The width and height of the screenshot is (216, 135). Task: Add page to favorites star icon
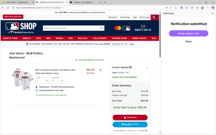click(175, 8)
